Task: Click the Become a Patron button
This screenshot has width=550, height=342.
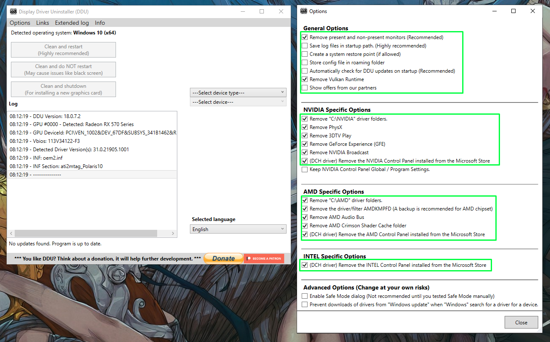Action: [x=264, y=258]
